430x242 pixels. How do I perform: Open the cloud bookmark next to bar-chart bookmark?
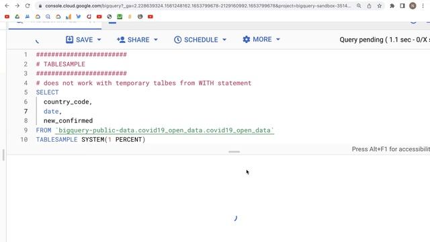click(x=58, y=17)
